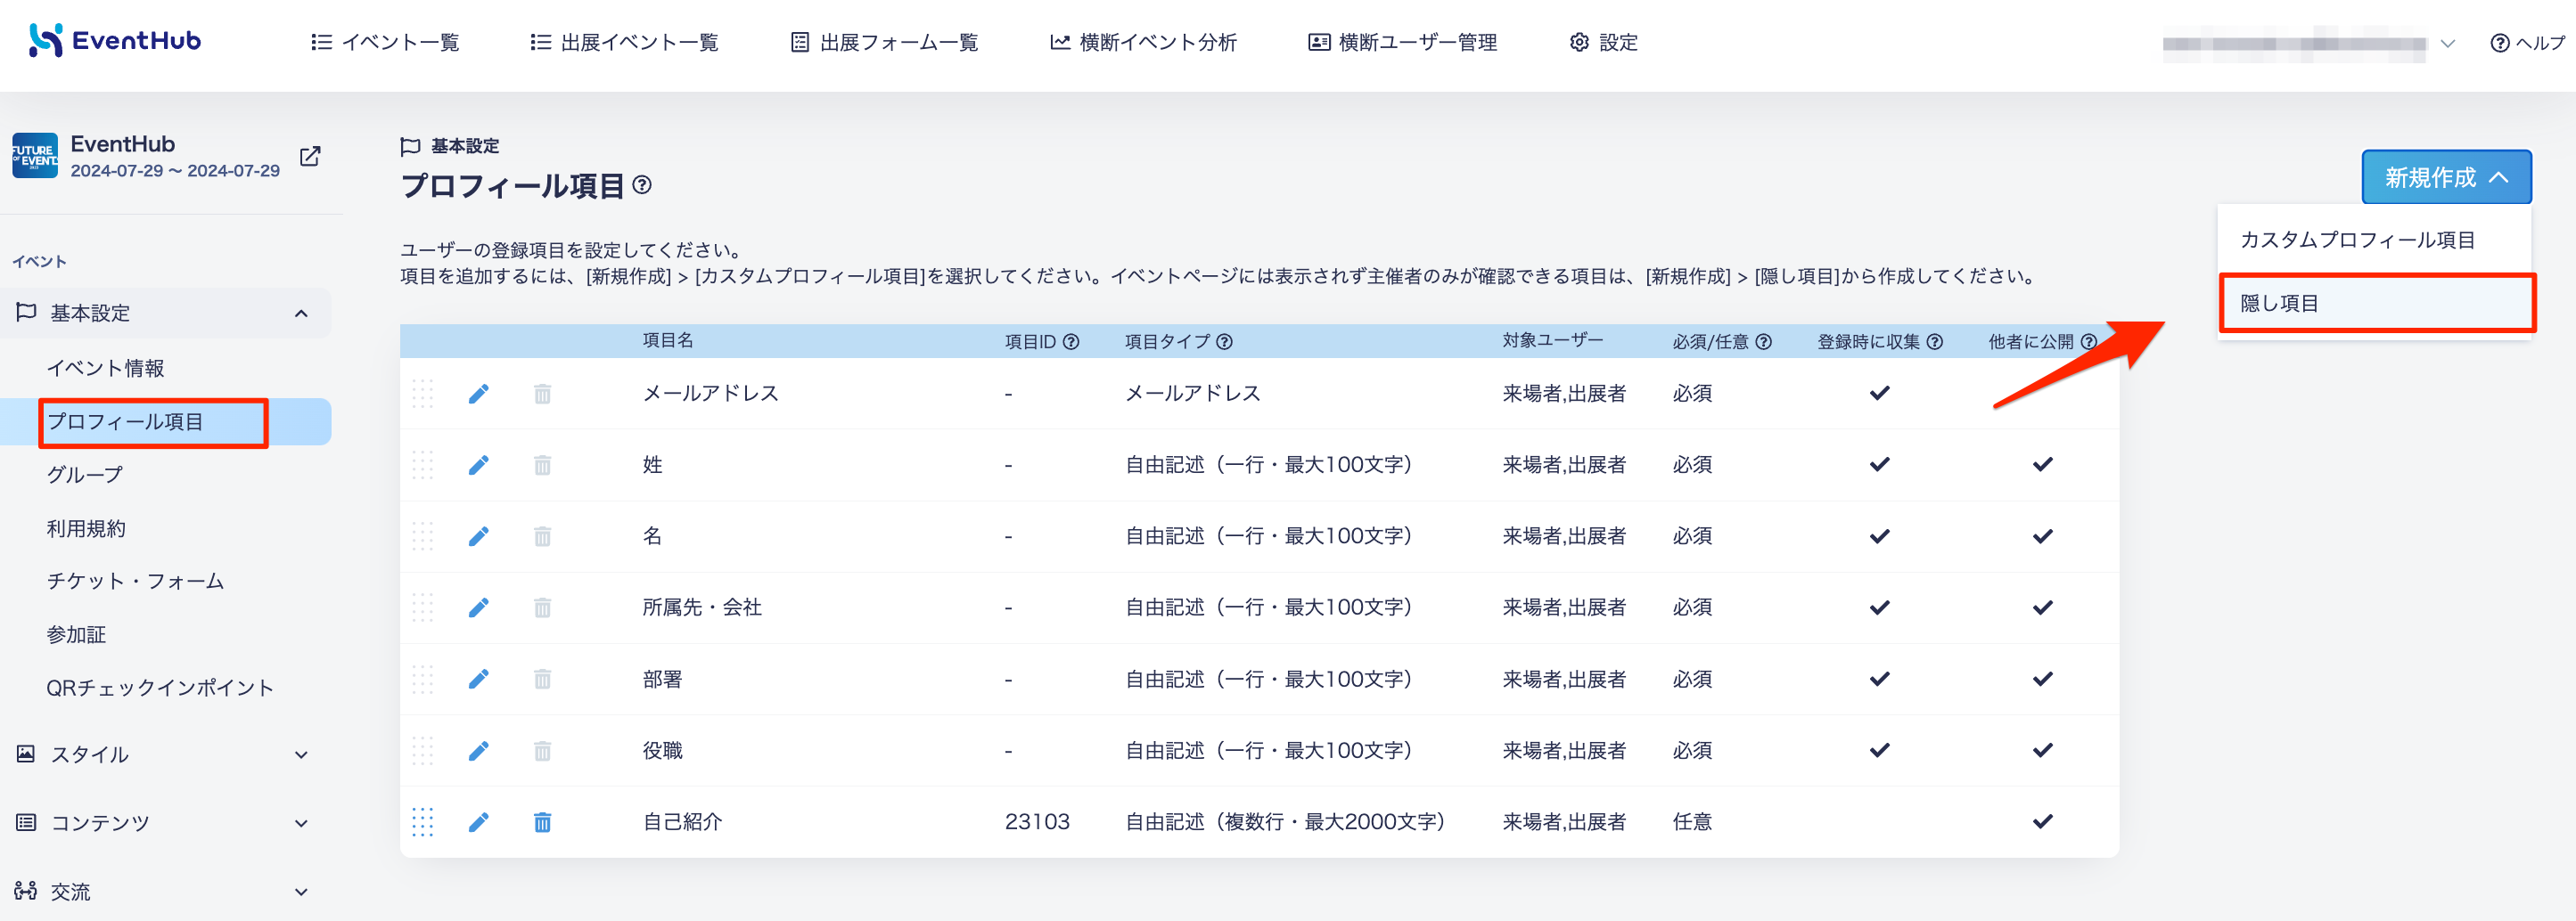
Task: Delete the 自己紹介 row with trash icon
Action: tap(542, 822)
